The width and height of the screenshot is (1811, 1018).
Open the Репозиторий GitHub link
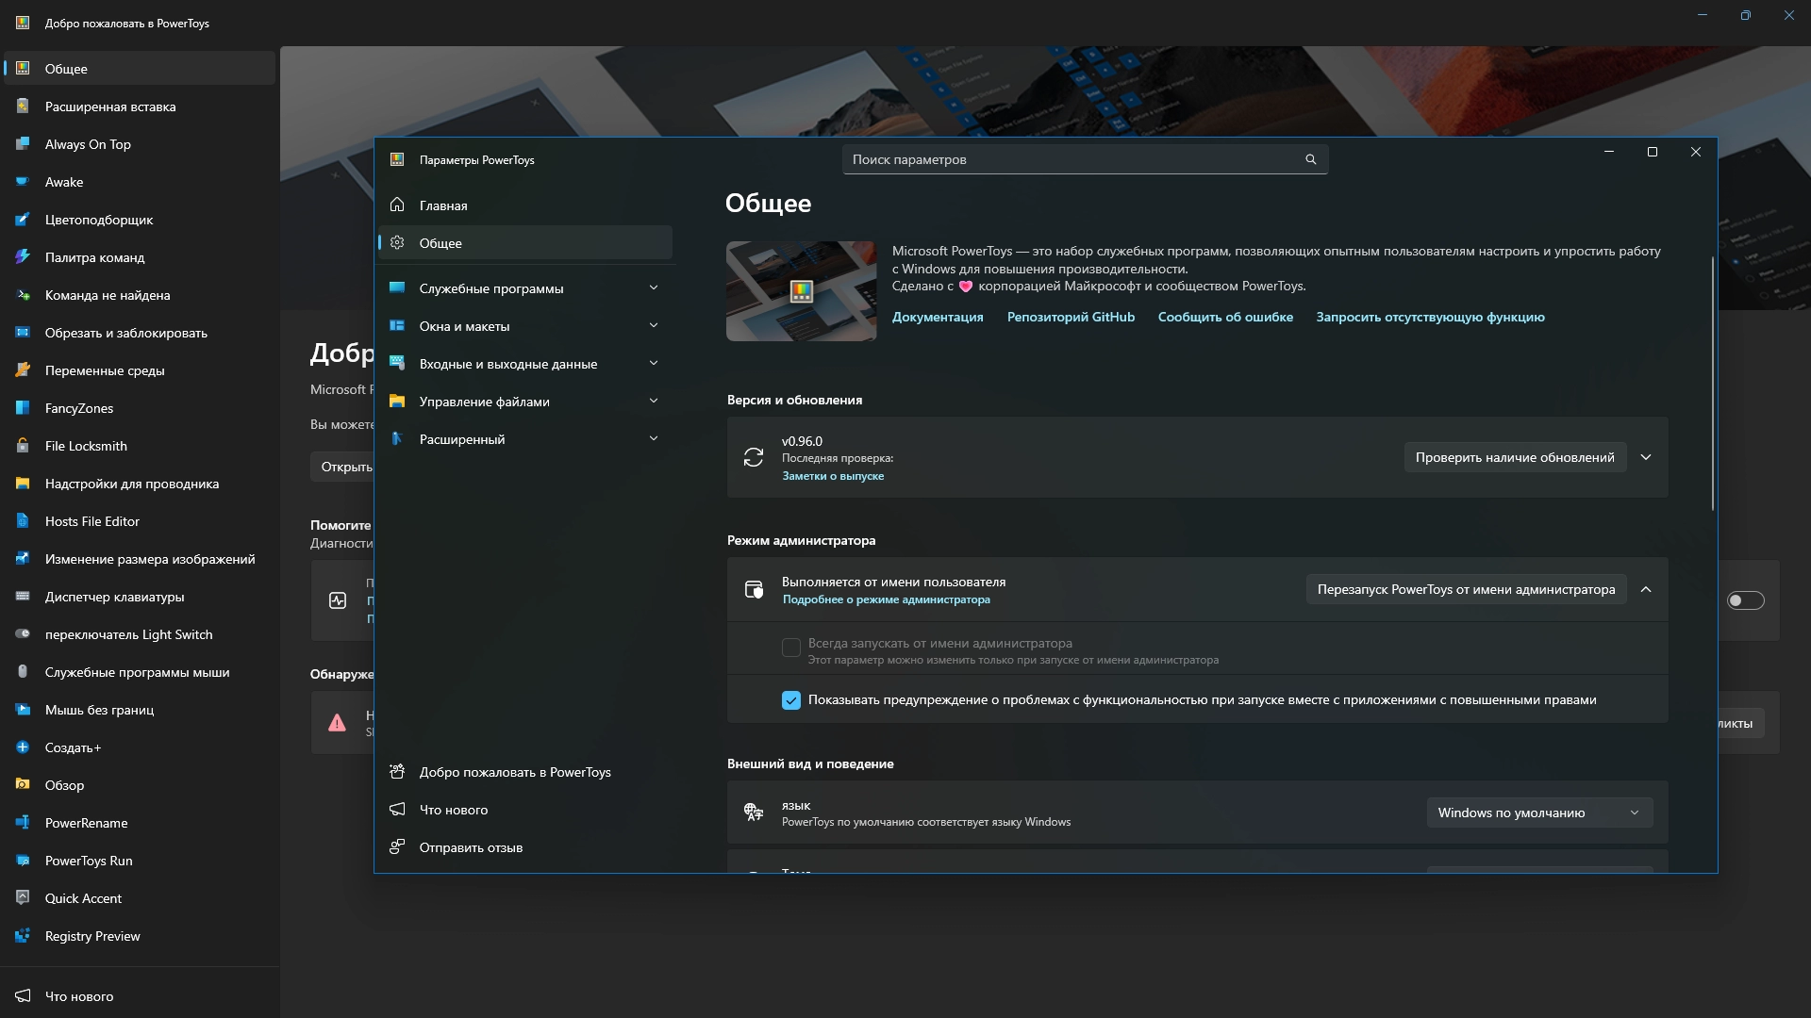coord(1070,317)
